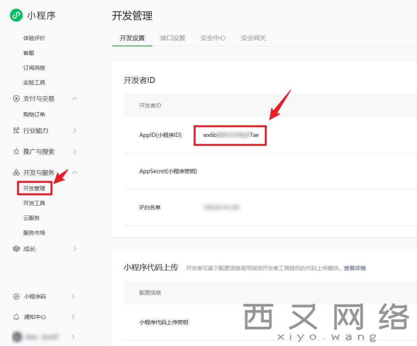Viewport: 417px width, 346px height.
Task: Collapse the 支付与交易 section chevron
Action: tap(75, 98)
